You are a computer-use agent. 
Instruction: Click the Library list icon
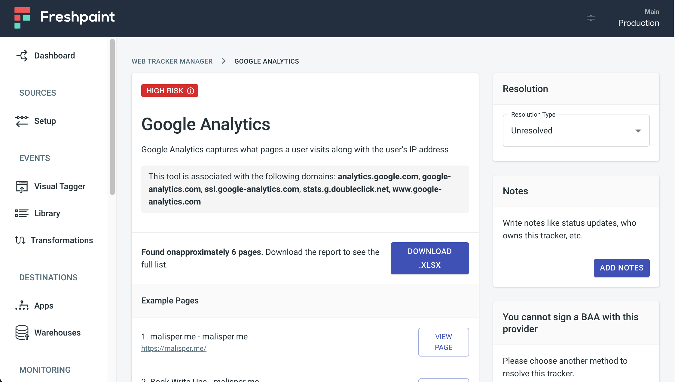pos(22,213)
